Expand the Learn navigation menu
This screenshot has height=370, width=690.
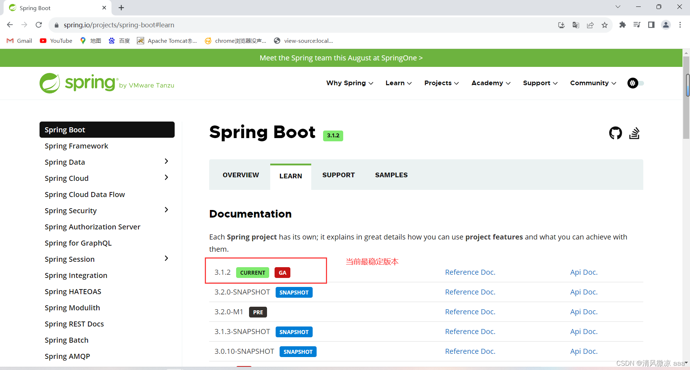(x=399, y=83)
